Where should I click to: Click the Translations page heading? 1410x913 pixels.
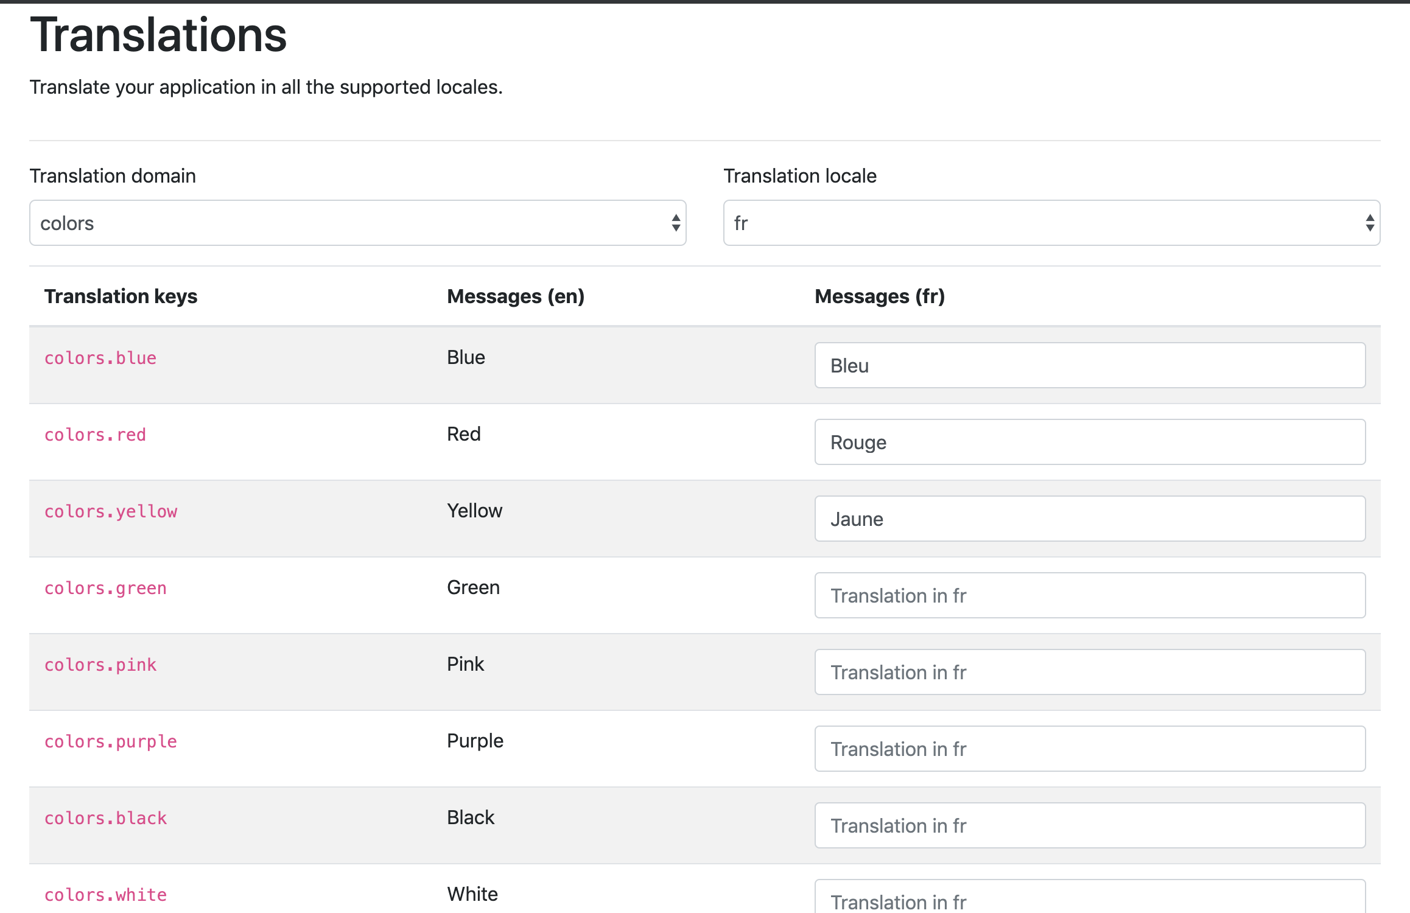(x=158, y=35)
